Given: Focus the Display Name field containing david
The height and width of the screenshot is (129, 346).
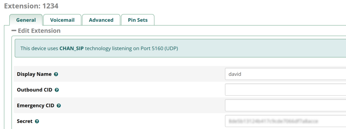Looking at the screenshot, I should point(286,74).
